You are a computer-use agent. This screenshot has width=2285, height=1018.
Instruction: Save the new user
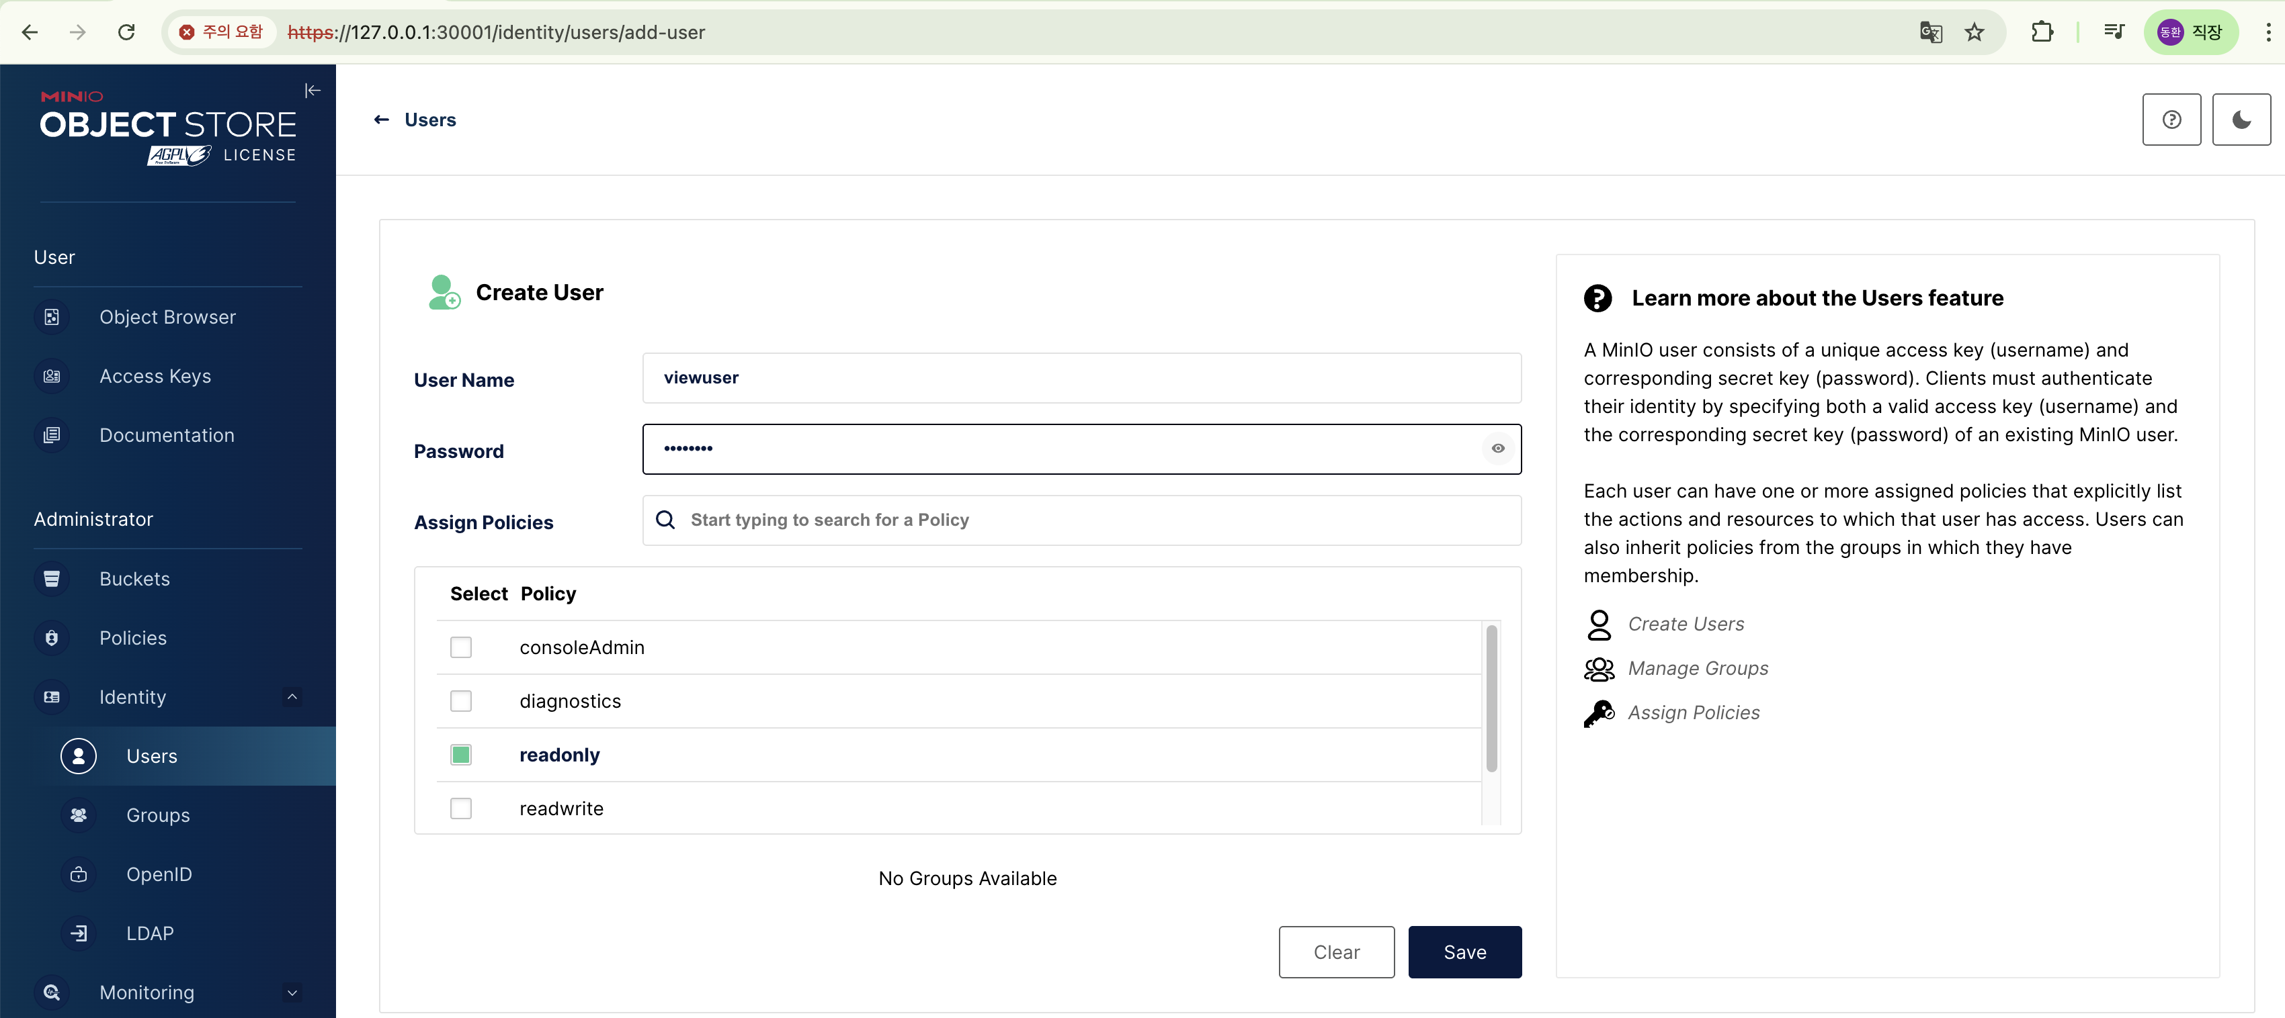tap(1464, 952)
